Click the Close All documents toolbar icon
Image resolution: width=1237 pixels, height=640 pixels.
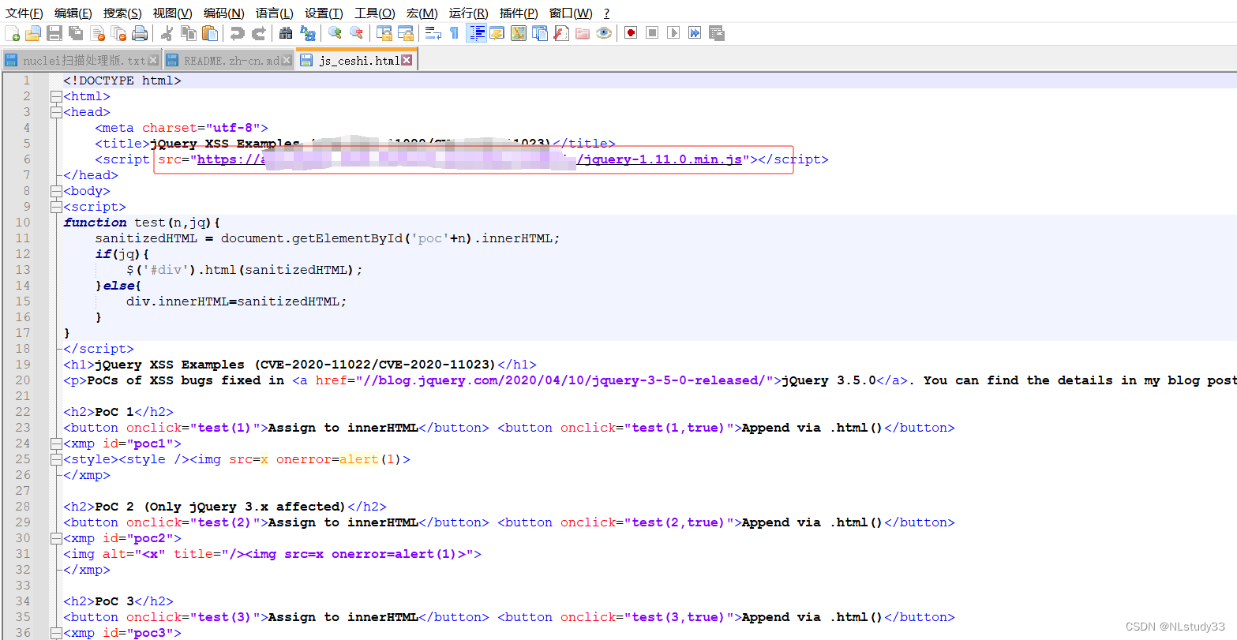coord(118,33)
